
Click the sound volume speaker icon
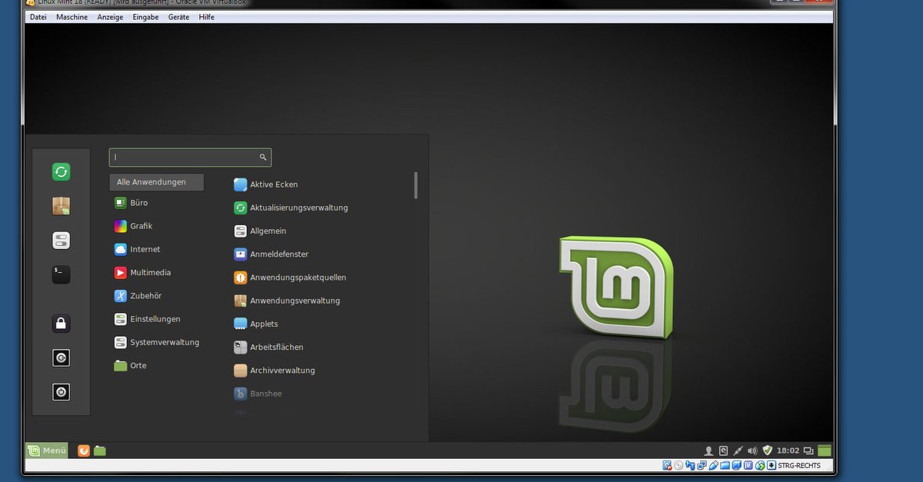pyautogui.click(x=752, y=450)
